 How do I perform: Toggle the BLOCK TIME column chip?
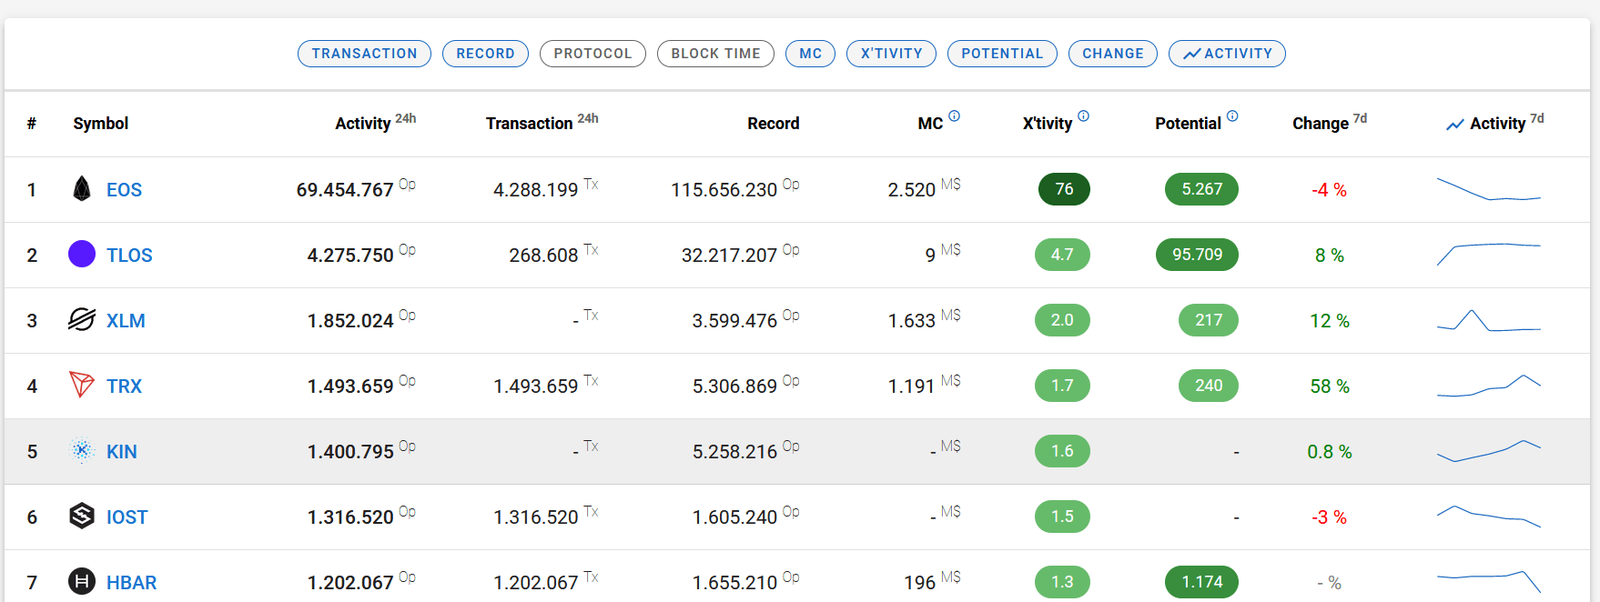click(715, 54)
